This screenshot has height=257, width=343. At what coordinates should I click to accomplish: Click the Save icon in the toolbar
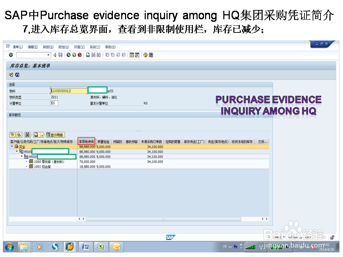pos(60,55)
